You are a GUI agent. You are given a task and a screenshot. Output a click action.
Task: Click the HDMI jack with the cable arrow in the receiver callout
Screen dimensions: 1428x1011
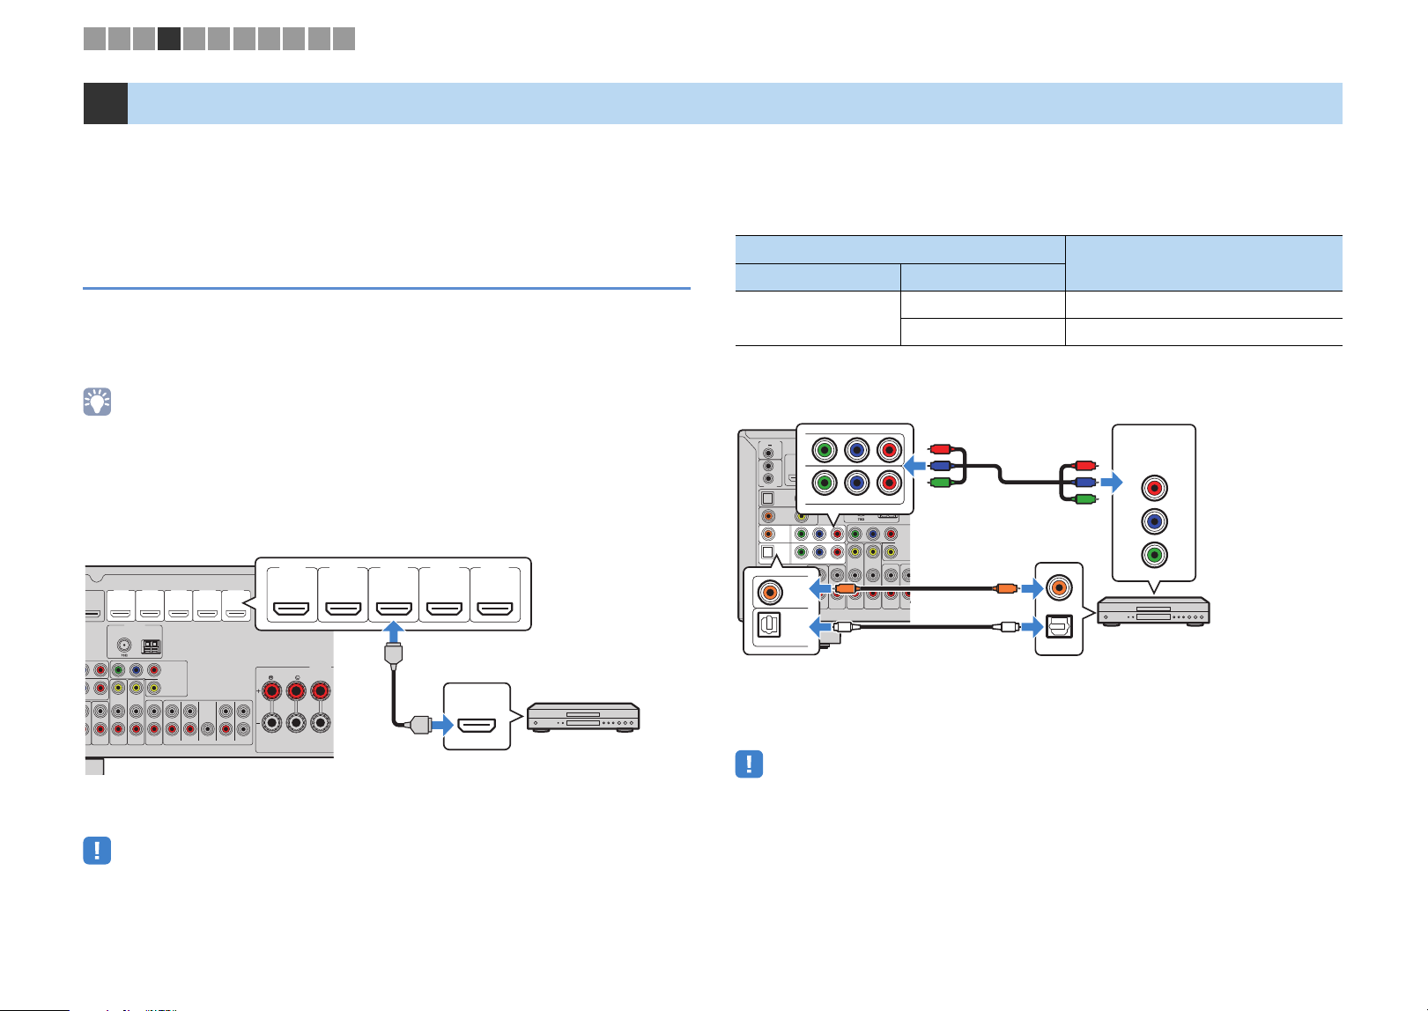coord(394,608)
